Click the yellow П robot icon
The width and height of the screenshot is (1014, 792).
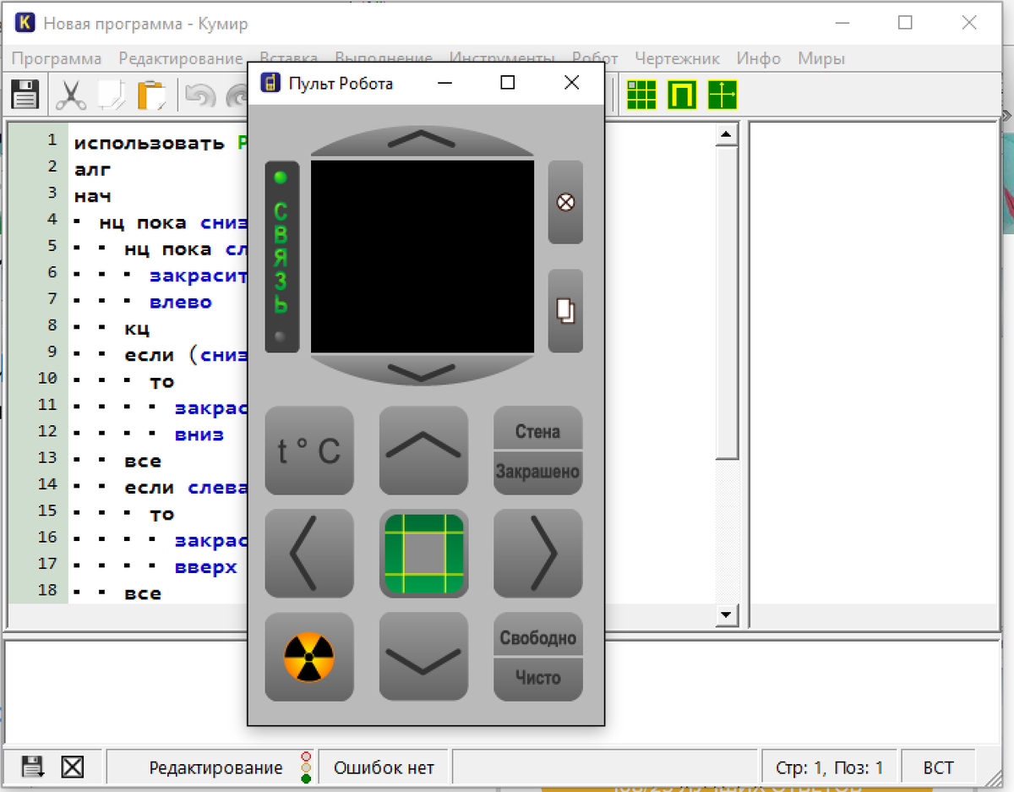[x=682, y=95]
